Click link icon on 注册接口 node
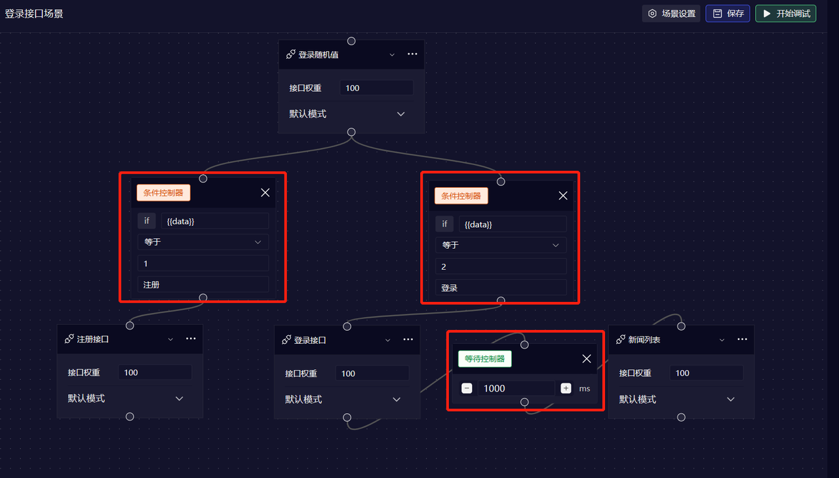 [x=69, y=339]
